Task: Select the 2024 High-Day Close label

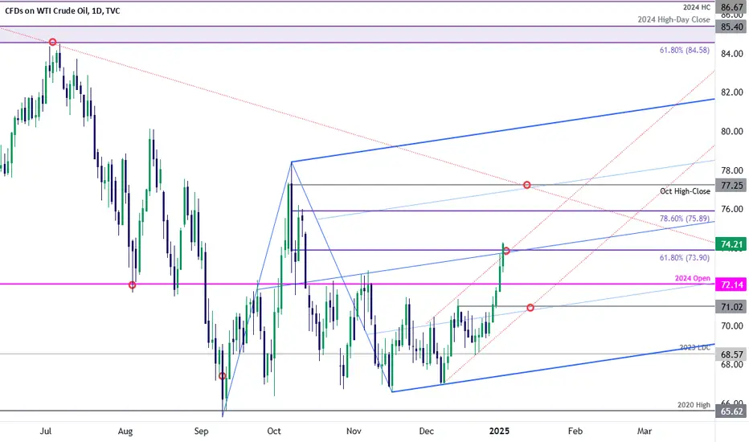Action: pyautogui.click(x=673, y=19)
